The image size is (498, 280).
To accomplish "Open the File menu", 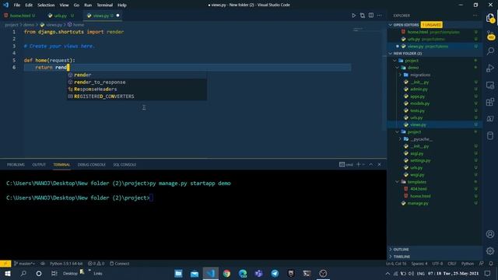I will click(17, 5).
